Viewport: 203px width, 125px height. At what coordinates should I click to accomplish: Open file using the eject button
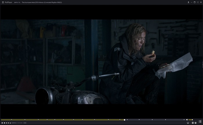coord(10,123)
